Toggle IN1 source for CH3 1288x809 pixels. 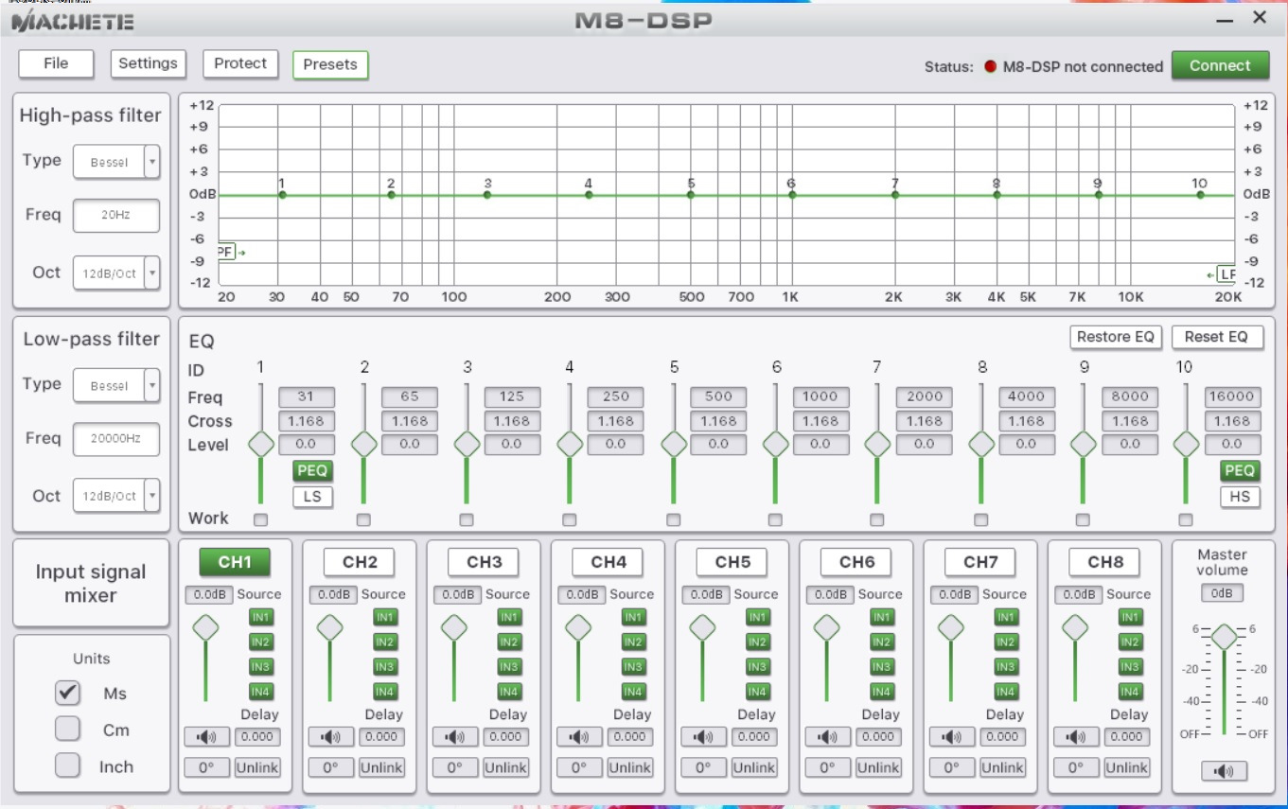pyautogui.click(x=508, y=618)
